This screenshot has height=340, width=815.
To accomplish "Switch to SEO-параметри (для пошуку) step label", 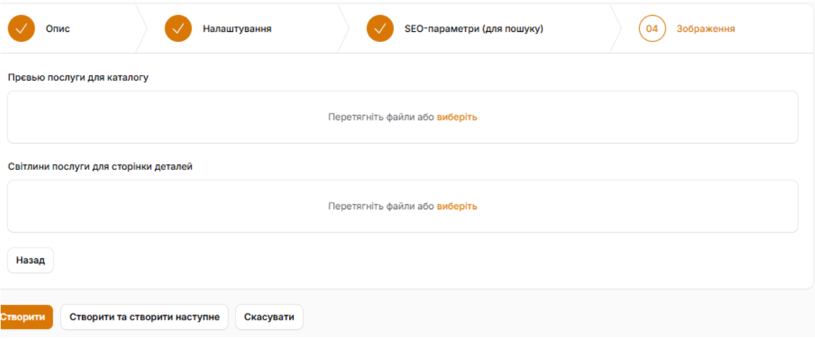I will click(x=474, y=29).
